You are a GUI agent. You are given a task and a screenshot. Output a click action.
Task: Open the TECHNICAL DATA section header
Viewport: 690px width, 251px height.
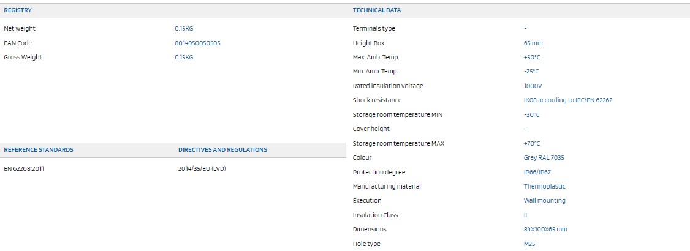click(x=377, y=10)
